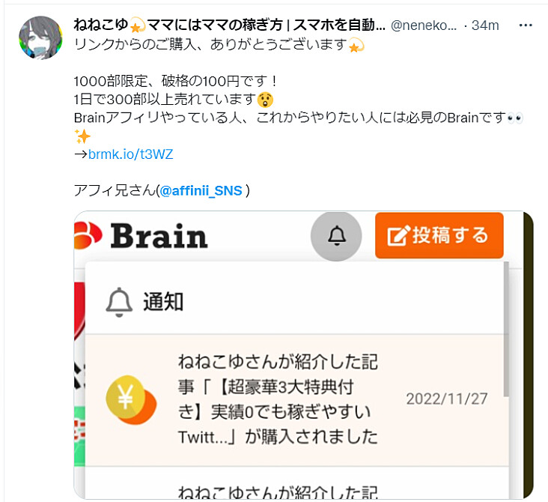Click the notification panel scrollbar

506,330
